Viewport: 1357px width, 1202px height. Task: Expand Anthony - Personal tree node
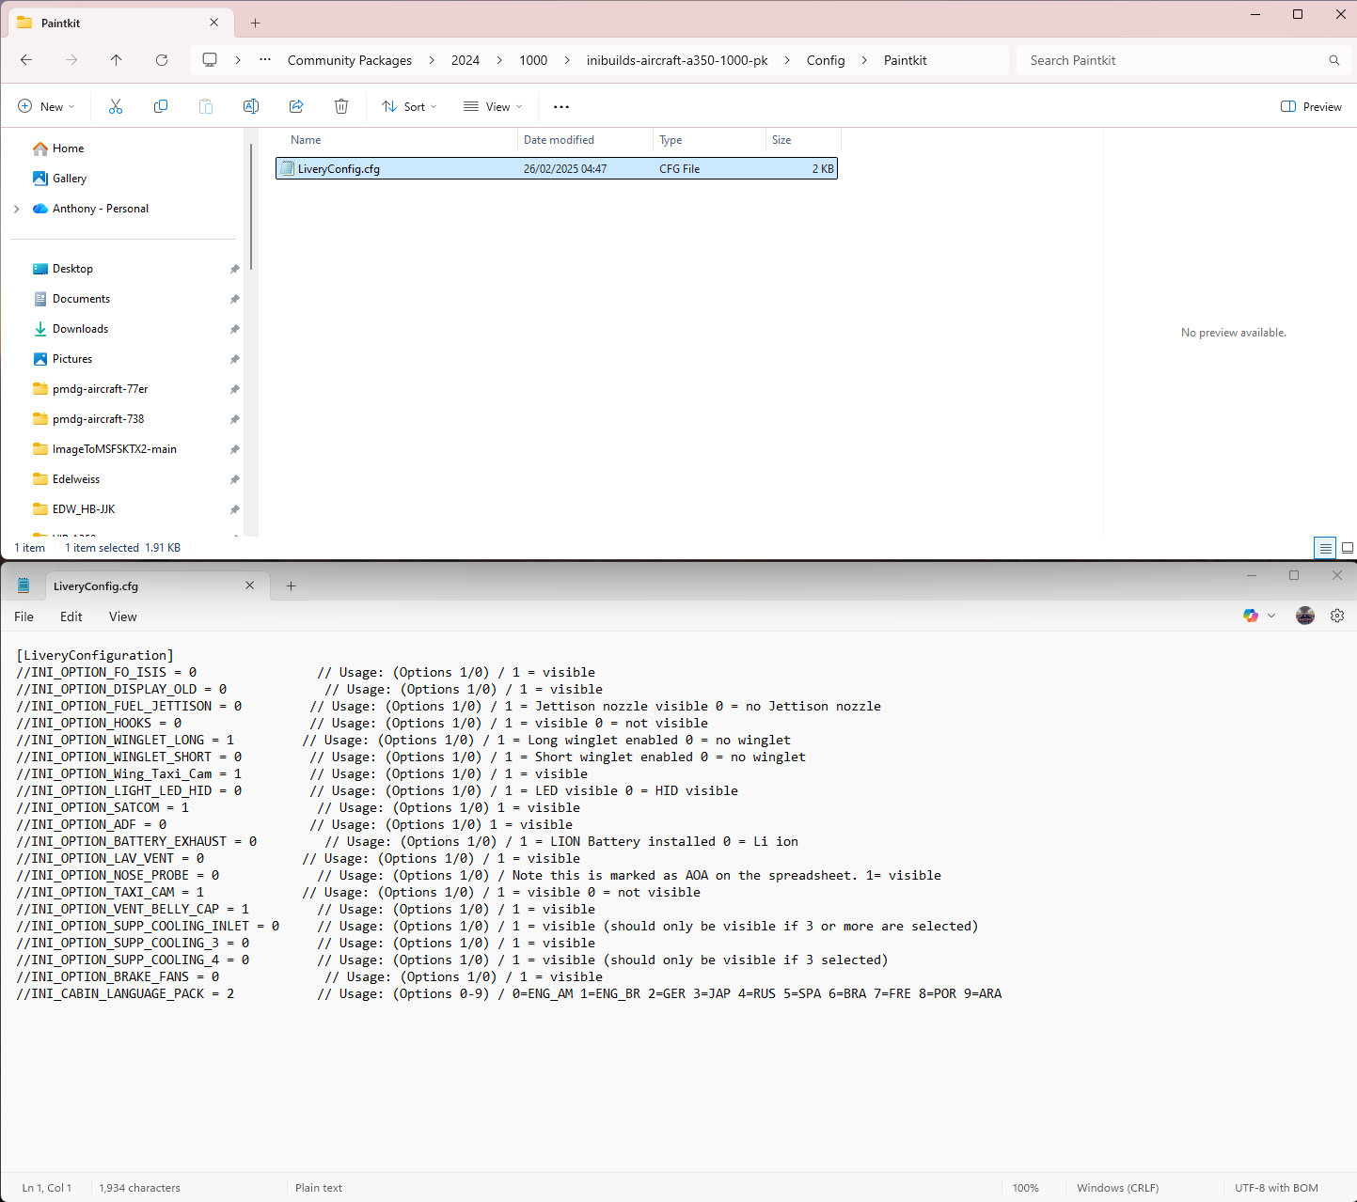coord(17,209)
